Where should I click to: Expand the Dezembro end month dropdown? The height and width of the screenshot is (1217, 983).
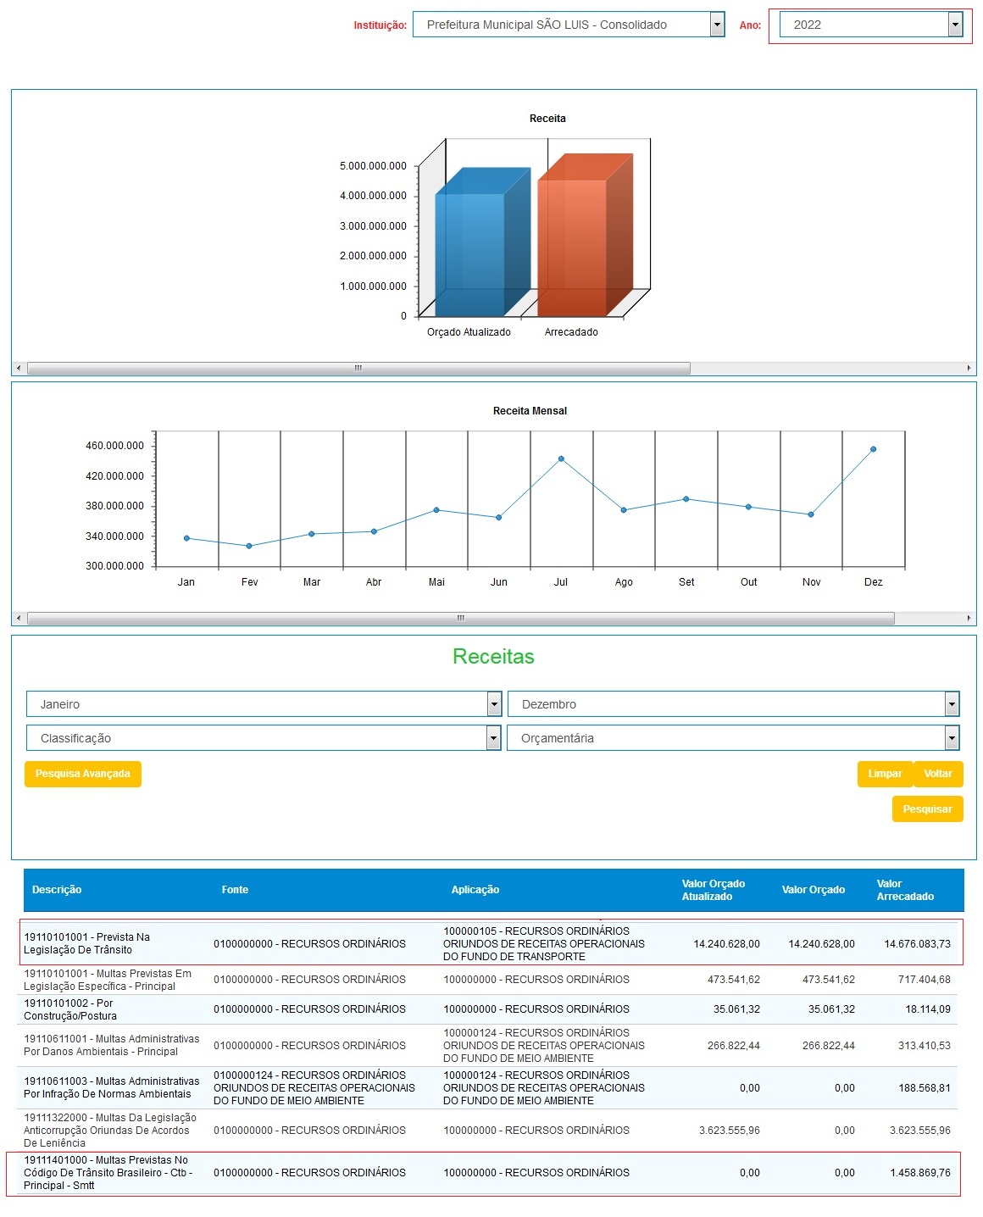tap(733, 704)
